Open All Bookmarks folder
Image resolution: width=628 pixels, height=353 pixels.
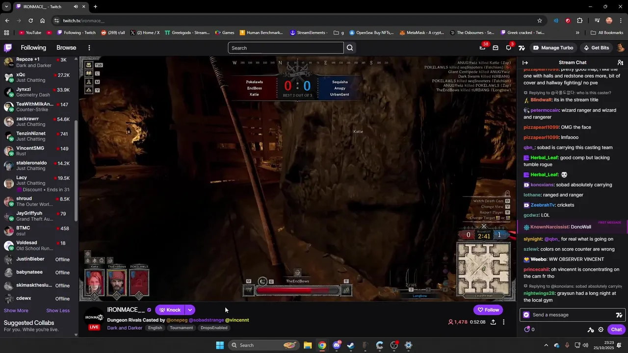click(x=607, y=32)
